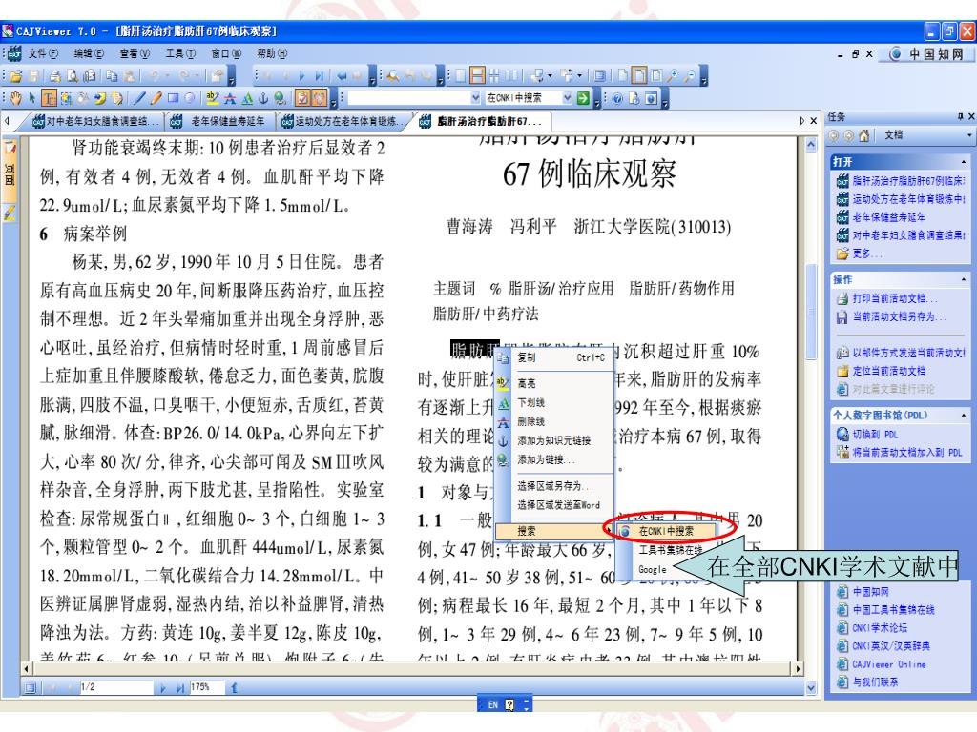Click the binoculars Find icon
This screenshot has width=977, height=732.
point(393,76)
